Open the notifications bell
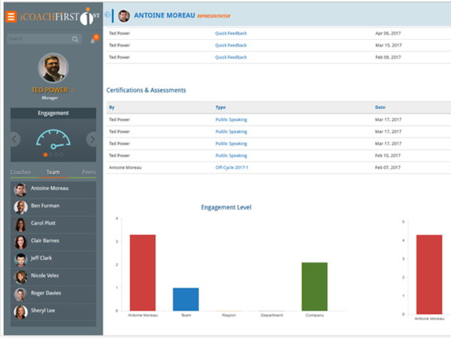Viewport: 451px width, 338px height. [x=92, y=41]
